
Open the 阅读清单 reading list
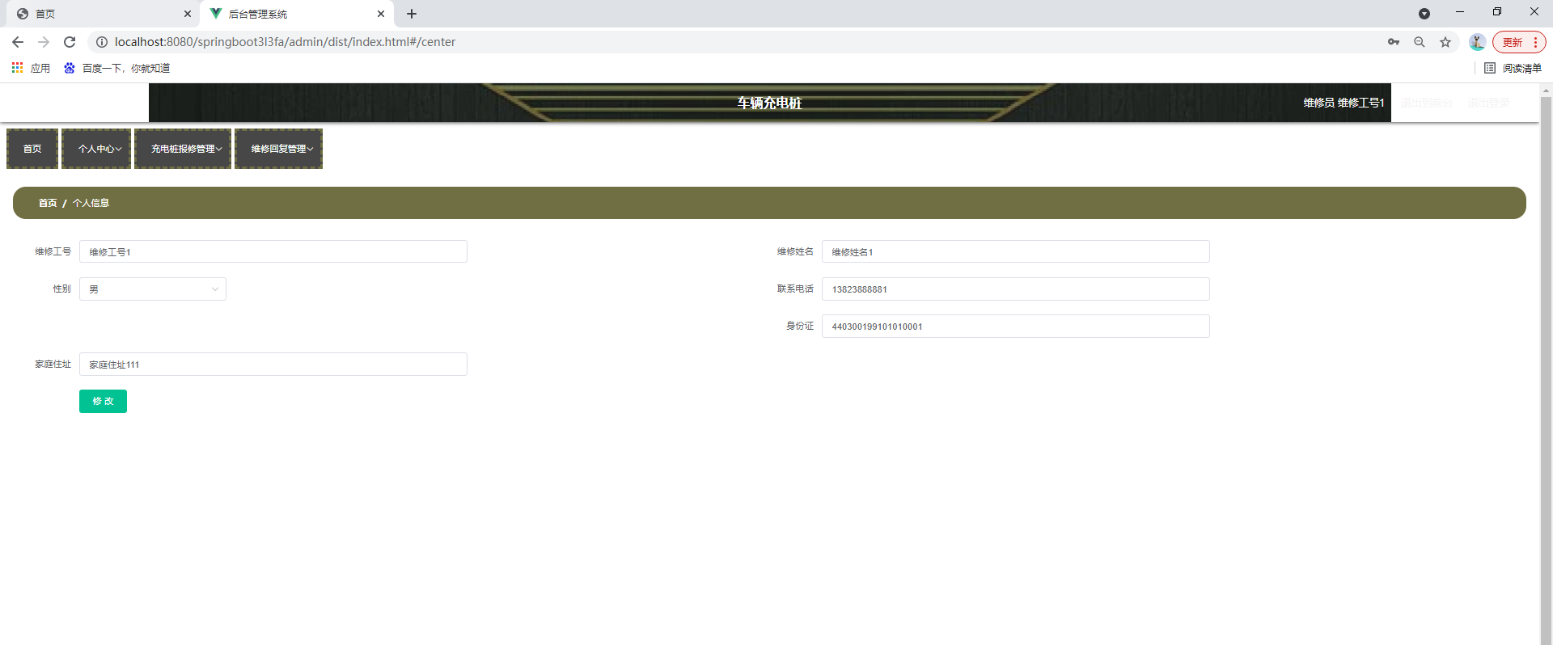[1513, 68]
